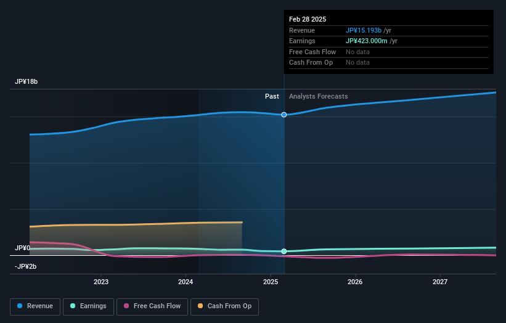
Task: Click the teal Earnings legend dot
Action: coord(73,306)
